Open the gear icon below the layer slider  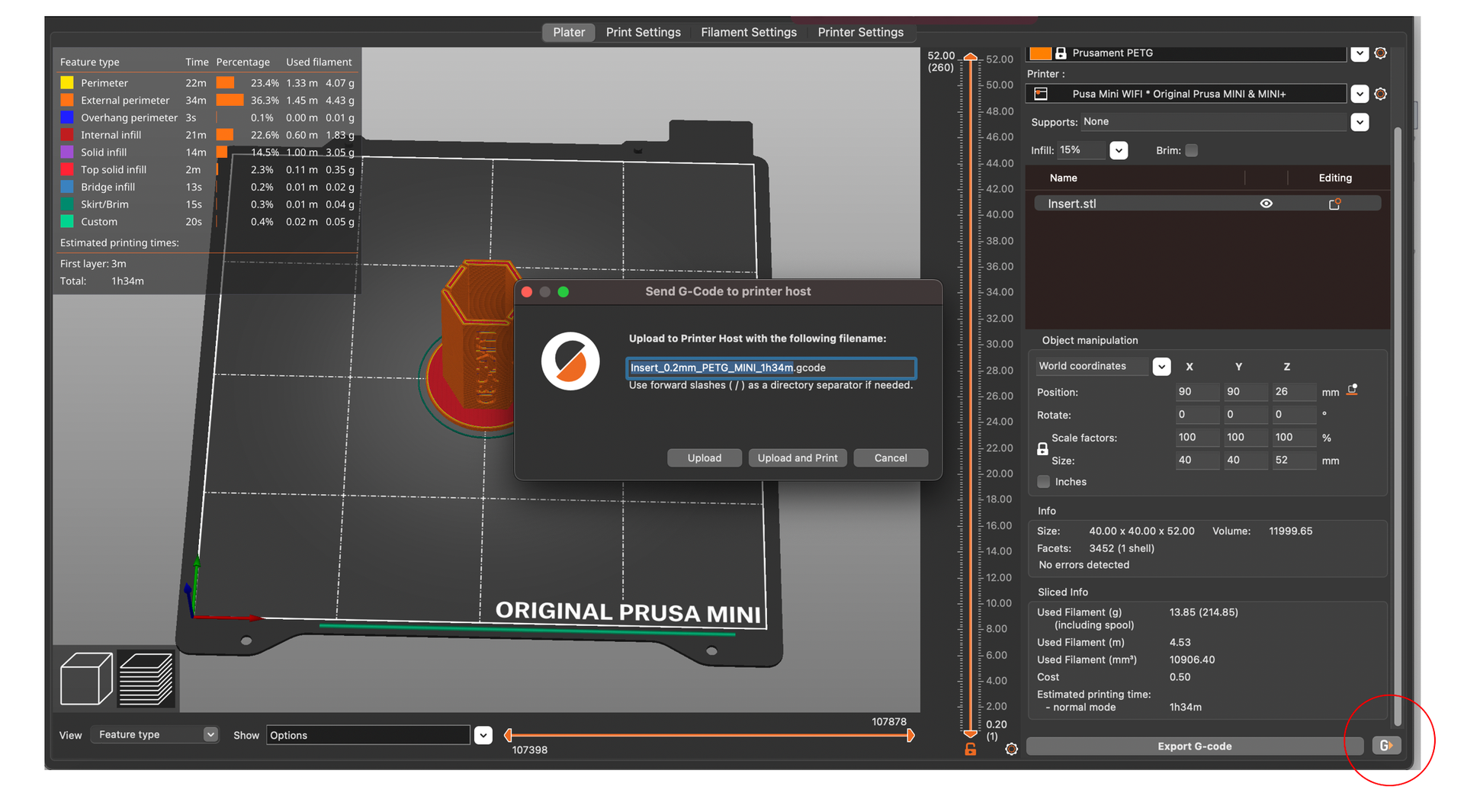1011,749
